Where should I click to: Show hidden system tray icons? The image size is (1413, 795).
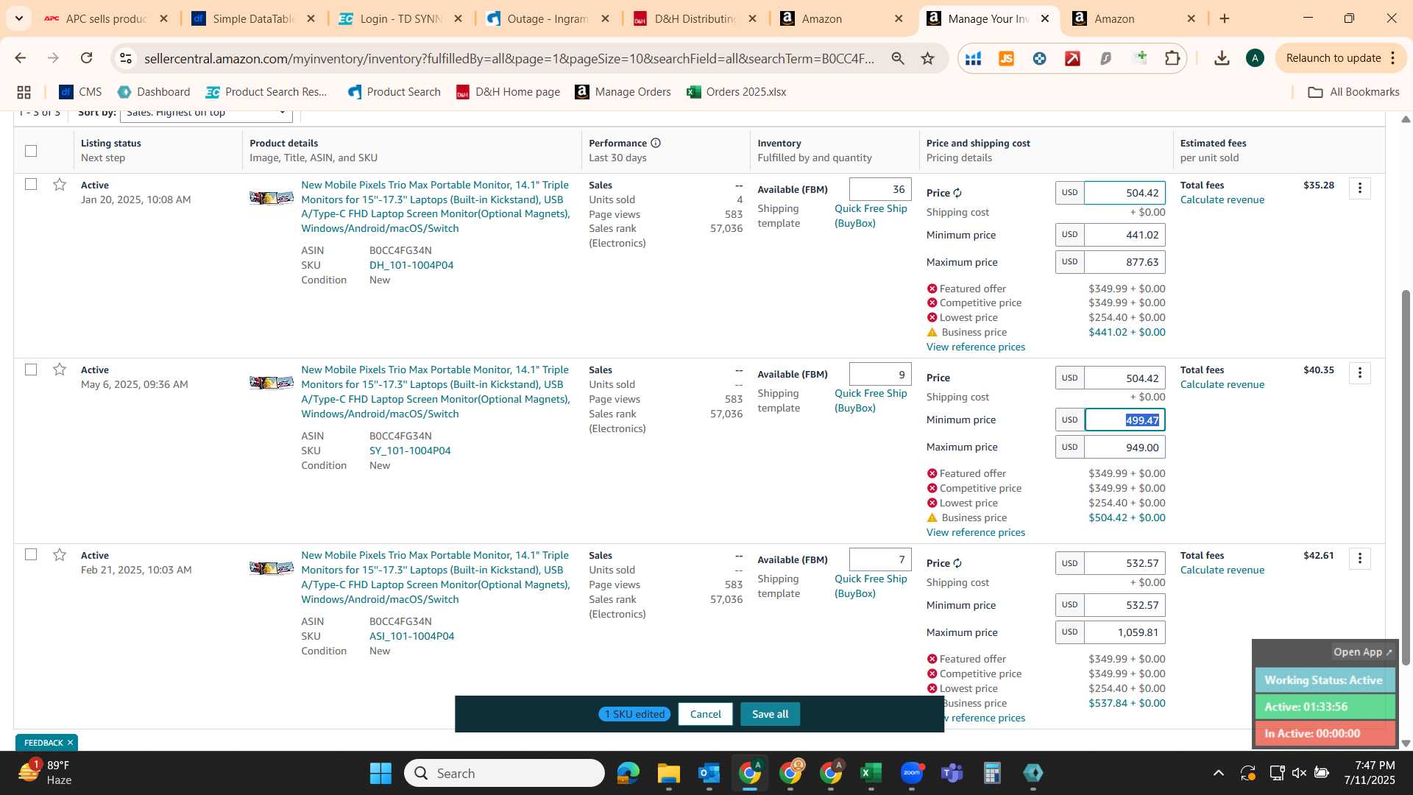[x=1218, y=773]
